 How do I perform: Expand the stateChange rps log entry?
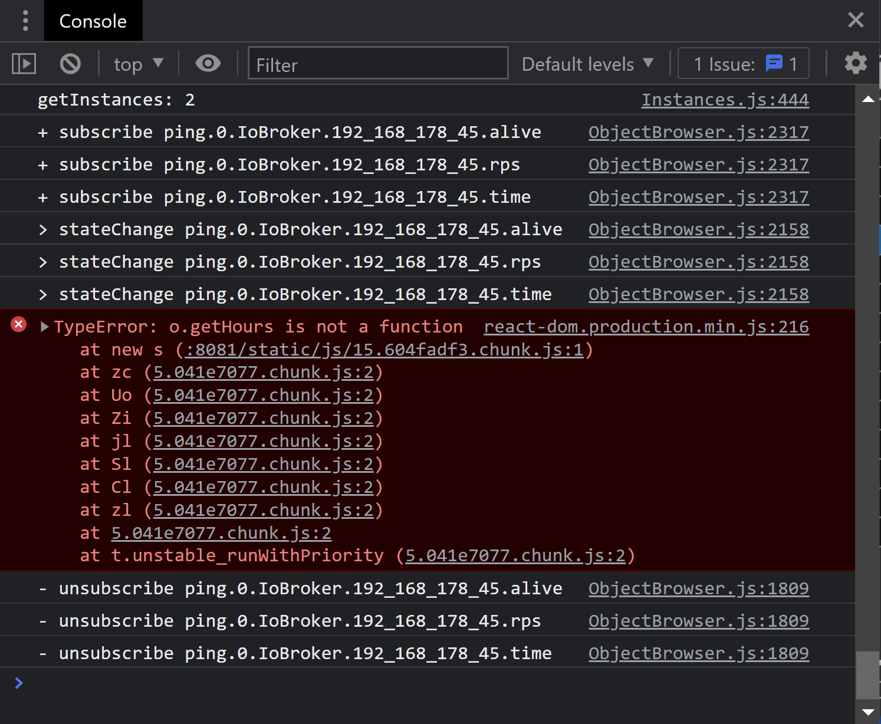pyautogui.click(x=42, y=262)
